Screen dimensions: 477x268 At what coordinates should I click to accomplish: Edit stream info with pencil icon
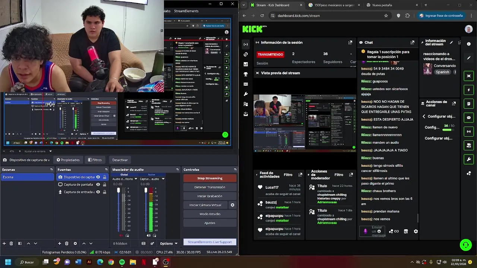click(x=451, y=42)
